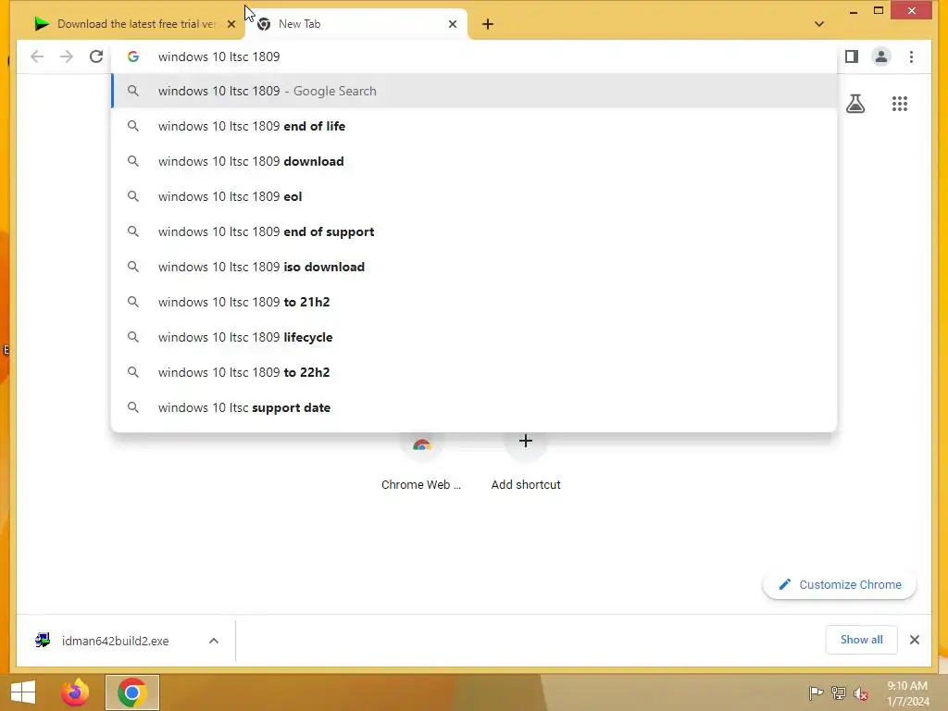The image size is (948, 711).
Task: Click the browser Back arrow
Action: point(37,56)
